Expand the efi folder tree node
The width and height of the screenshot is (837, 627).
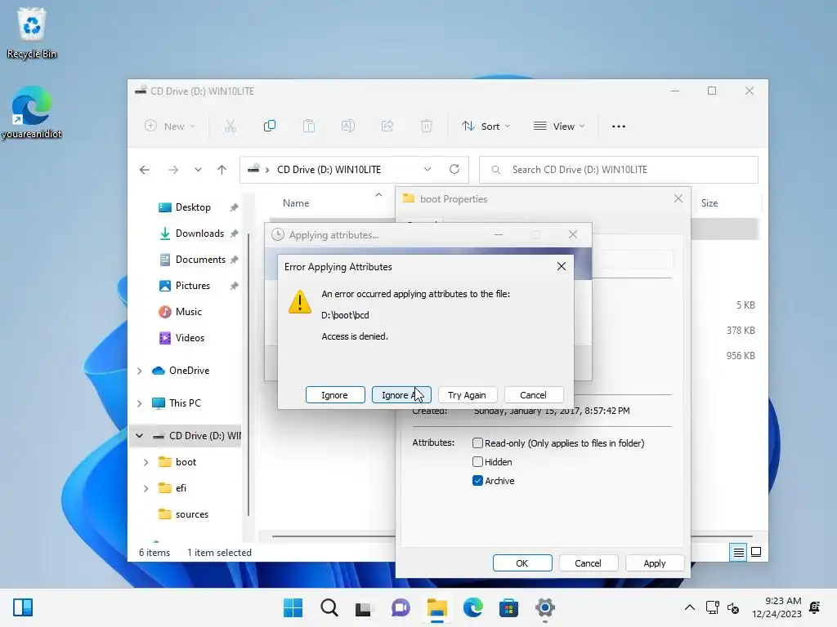[146, 488]
